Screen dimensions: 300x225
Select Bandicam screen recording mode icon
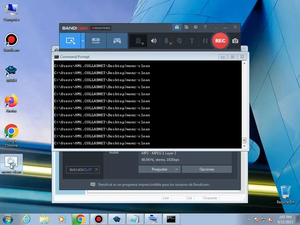[70, 41]
